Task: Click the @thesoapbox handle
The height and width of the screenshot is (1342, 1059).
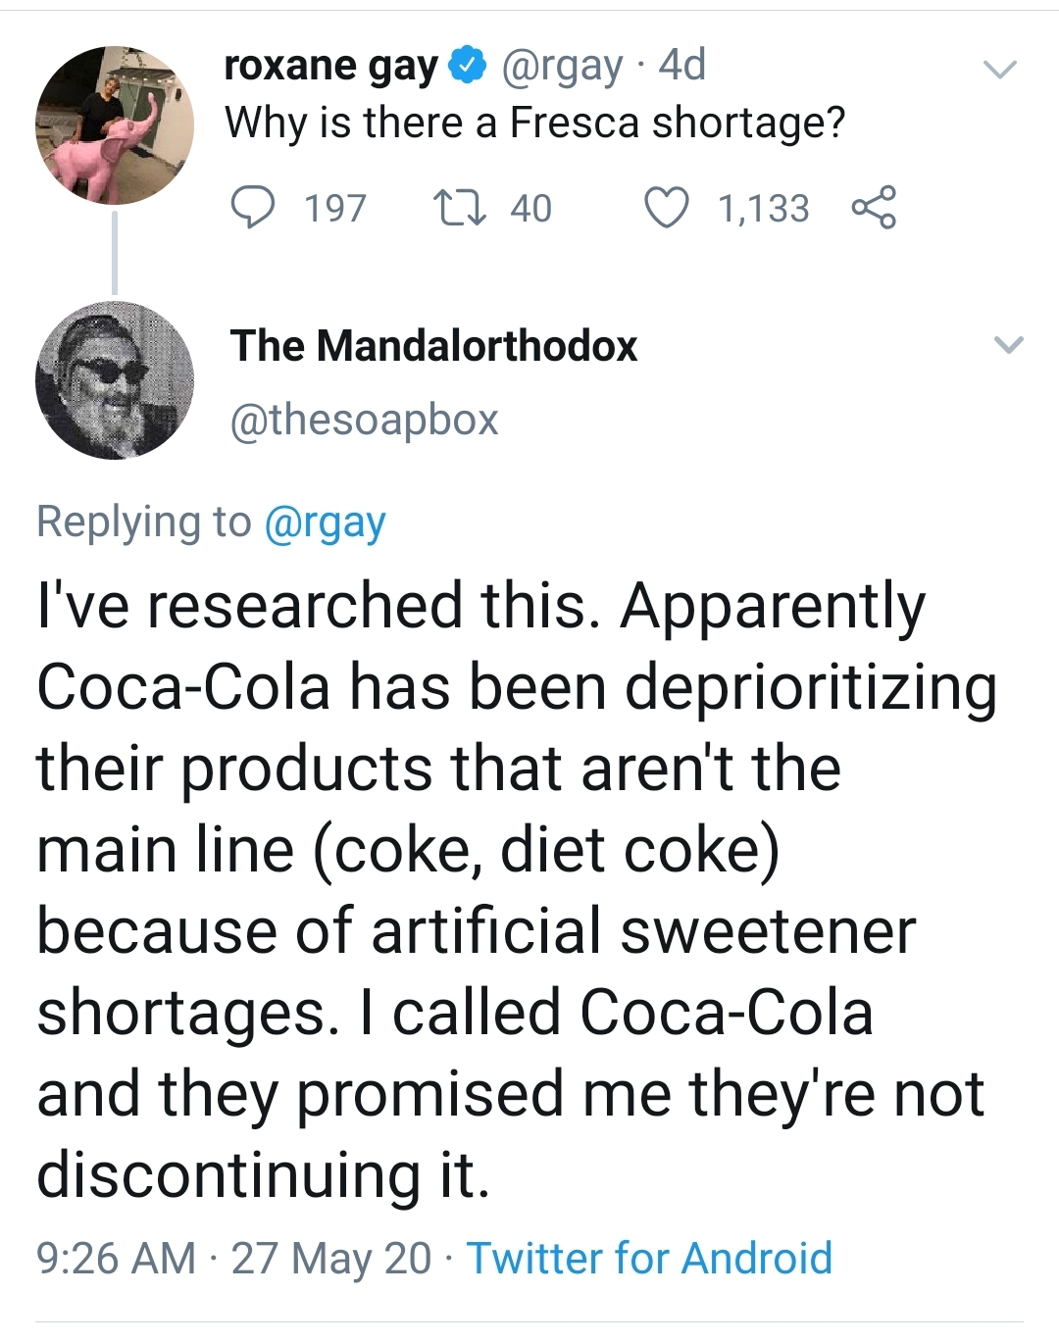Action: [364, 420]
